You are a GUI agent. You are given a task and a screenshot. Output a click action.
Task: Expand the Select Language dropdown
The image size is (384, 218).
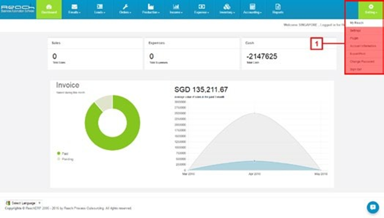24,203
